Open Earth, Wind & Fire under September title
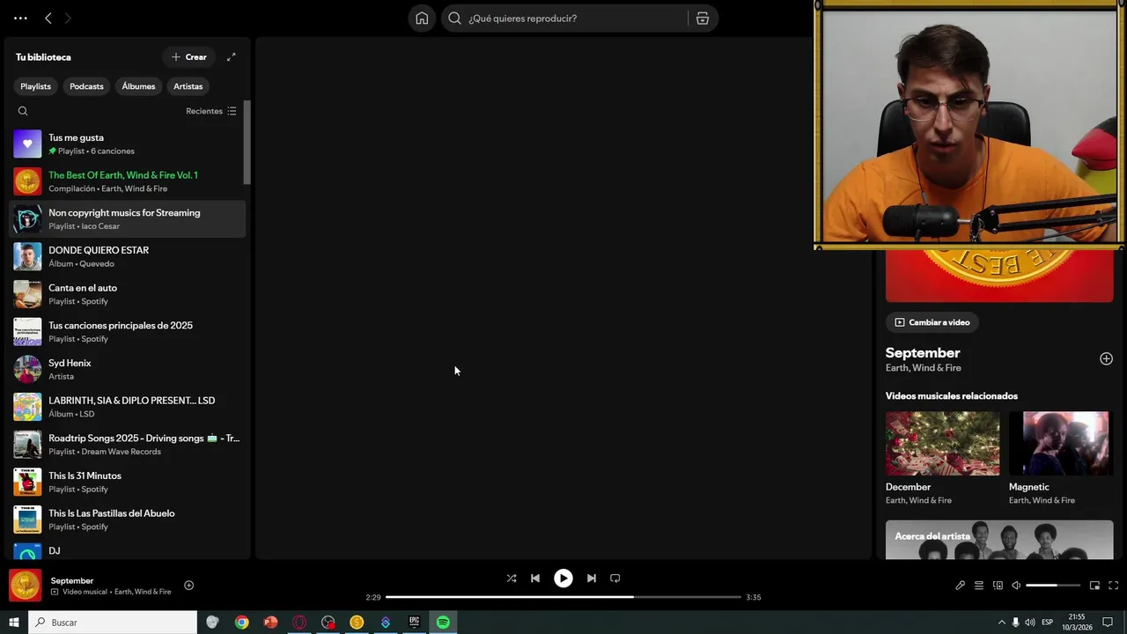Screen dimensions: 1127x634 (923, 368)
